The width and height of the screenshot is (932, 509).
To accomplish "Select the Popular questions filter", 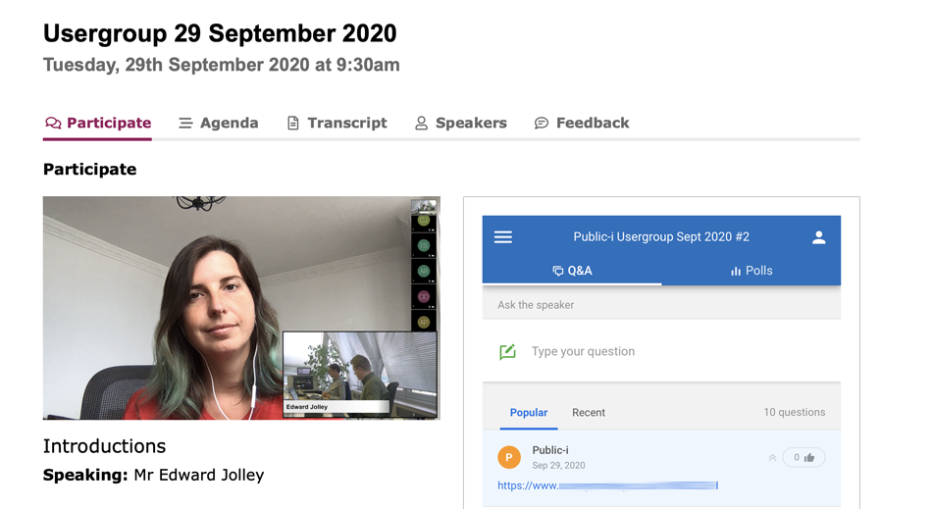I will click(529, 412).
